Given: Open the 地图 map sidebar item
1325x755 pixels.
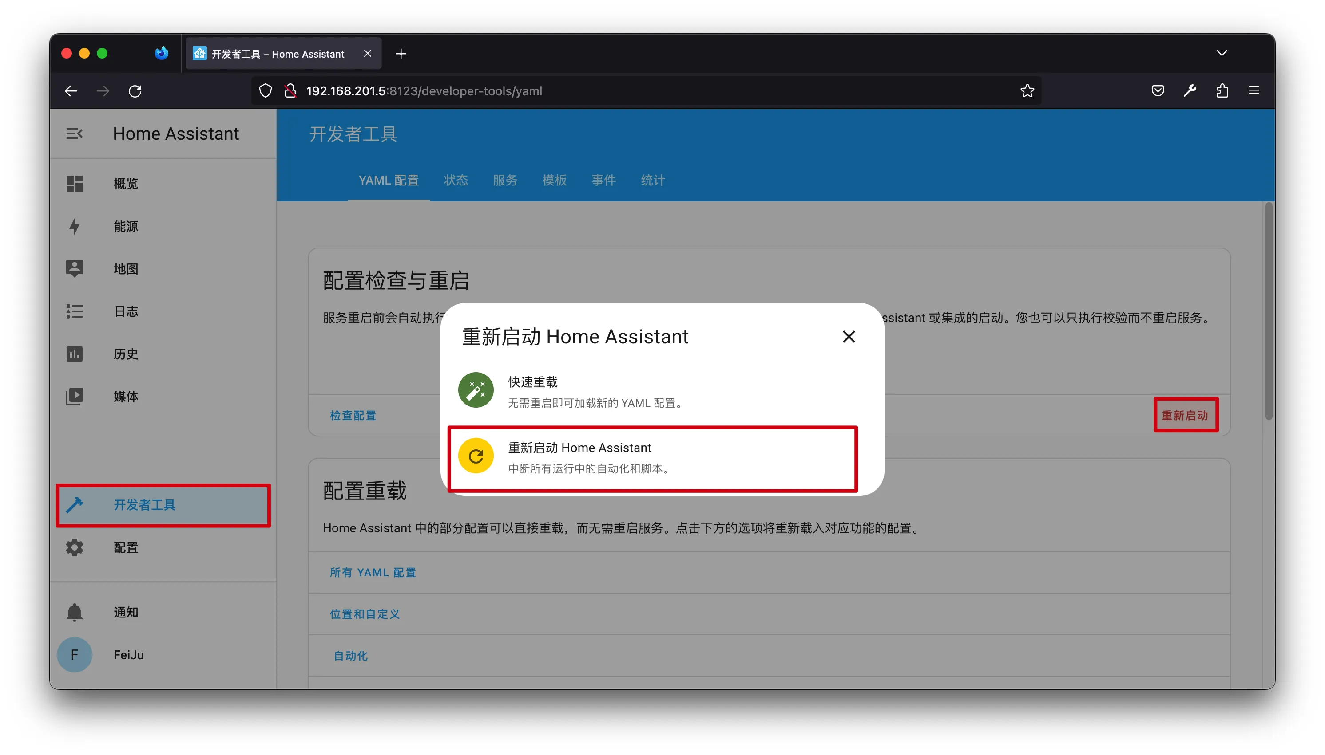Looking at the screenshot, I should tap(126, 269).
